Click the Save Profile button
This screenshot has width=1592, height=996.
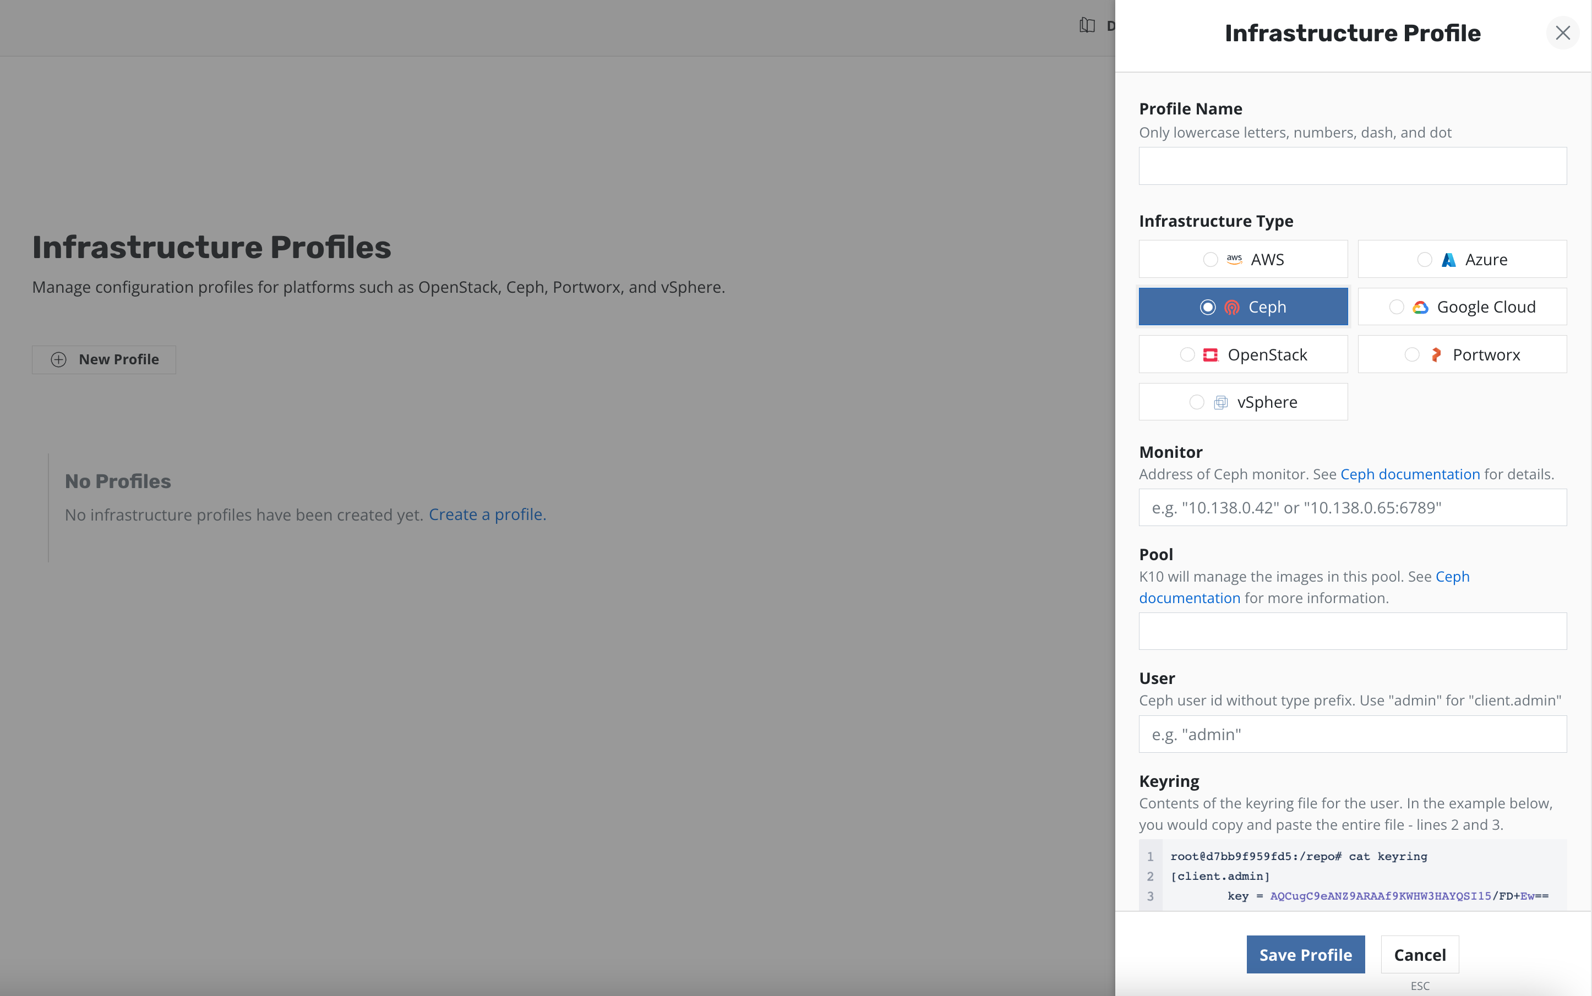point(1305,955)
